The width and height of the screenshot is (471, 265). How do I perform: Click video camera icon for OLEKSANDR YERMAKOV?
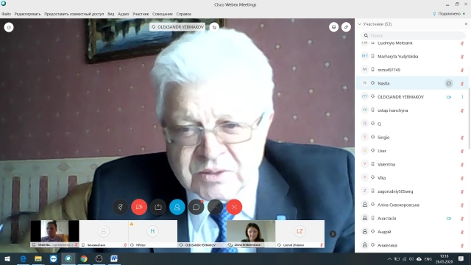pos(449,96)
